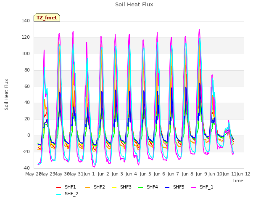Screen dimensions: 269x202
Task: Click the 60 y-axis tick label
Action: point(27,86)
